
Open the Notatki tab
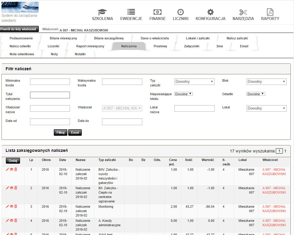(x=80, y=54)
